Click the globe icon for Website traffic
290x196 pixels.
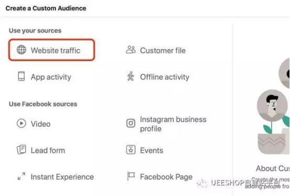(21, 50)
